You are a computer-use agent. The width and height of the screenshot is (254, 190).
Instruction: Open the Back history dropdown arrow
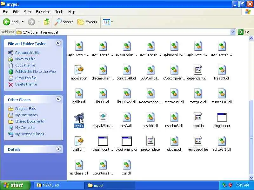pyautogui.click(x=23, y=22)
